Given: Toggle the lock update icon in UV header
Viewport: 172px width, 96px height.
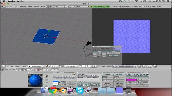Looking at the screenshot, I should click(x=155, y=66).
